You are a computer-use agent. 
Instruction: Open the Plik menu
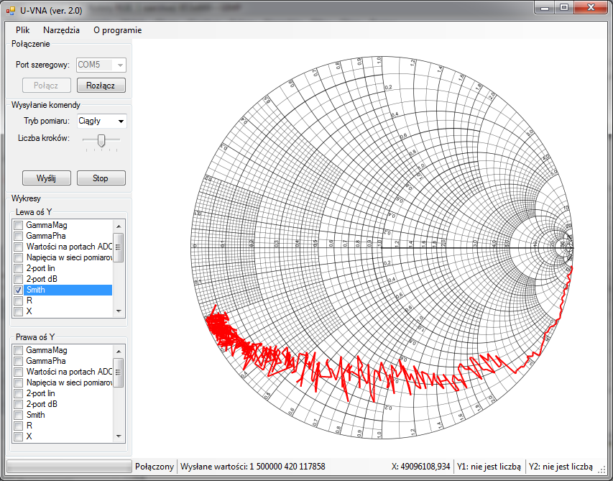click(x=22, y=30)
